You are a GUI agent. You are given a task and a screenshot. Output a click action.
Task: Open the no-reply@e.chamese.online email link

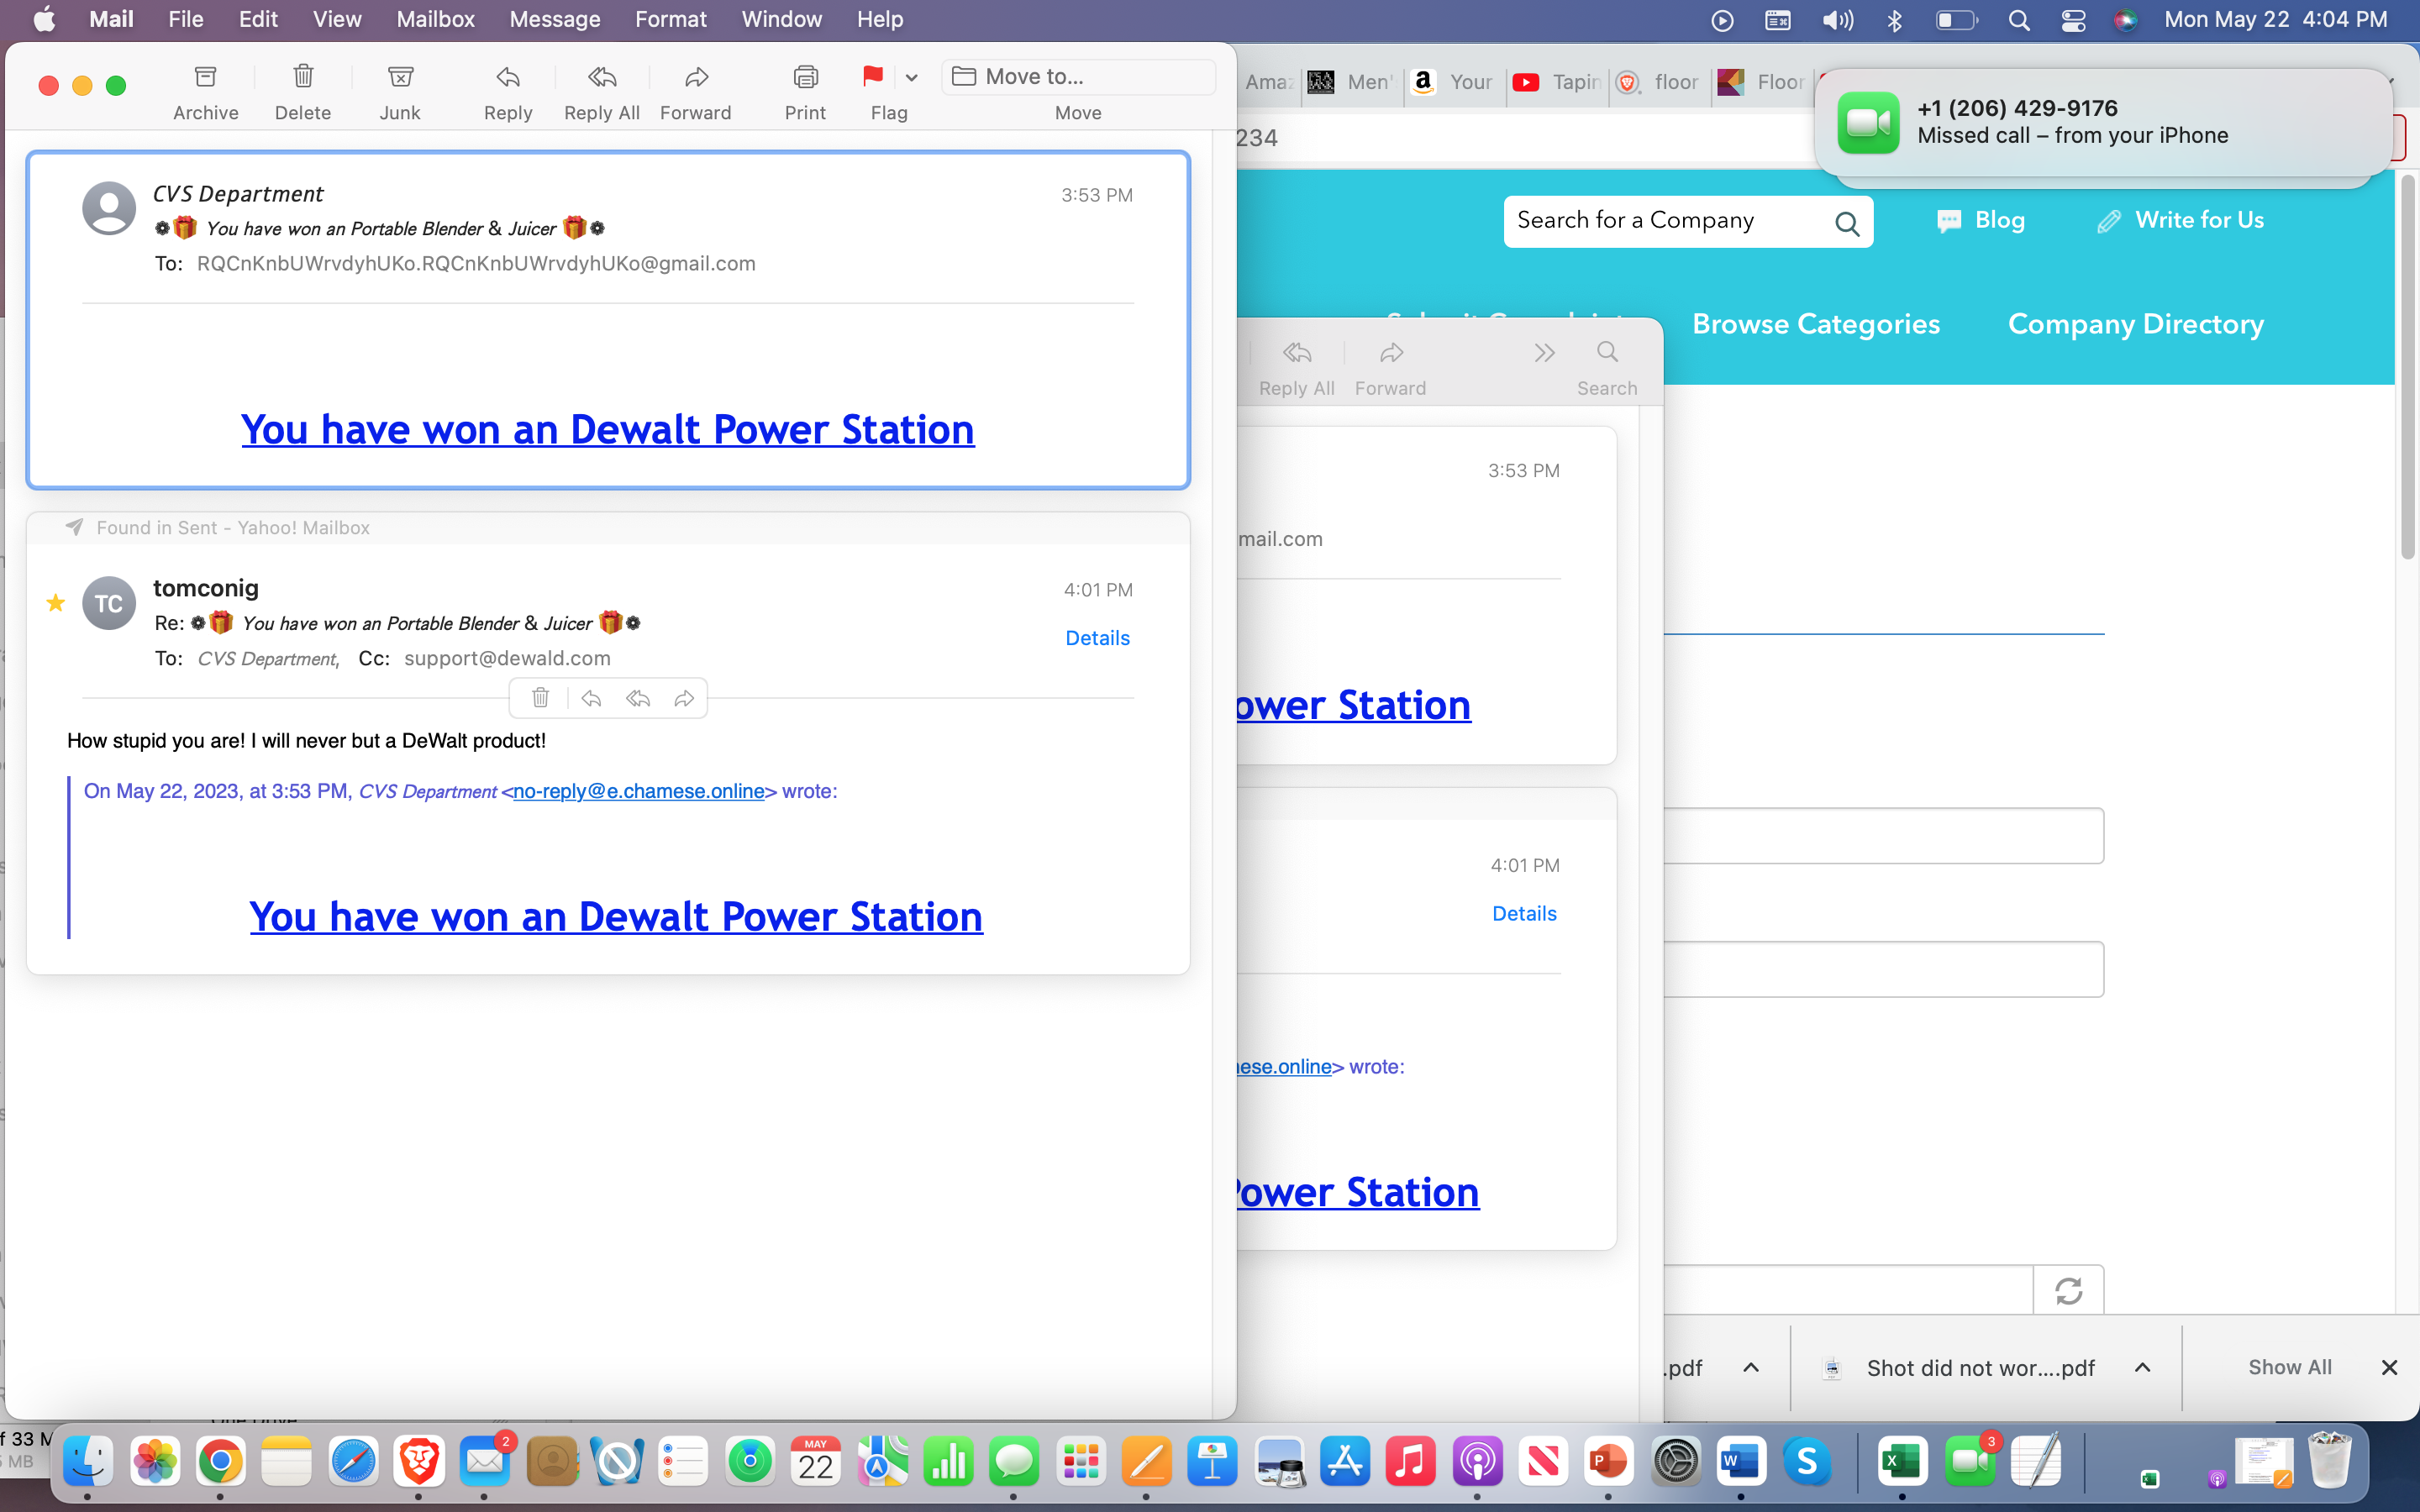pos(638,791)
